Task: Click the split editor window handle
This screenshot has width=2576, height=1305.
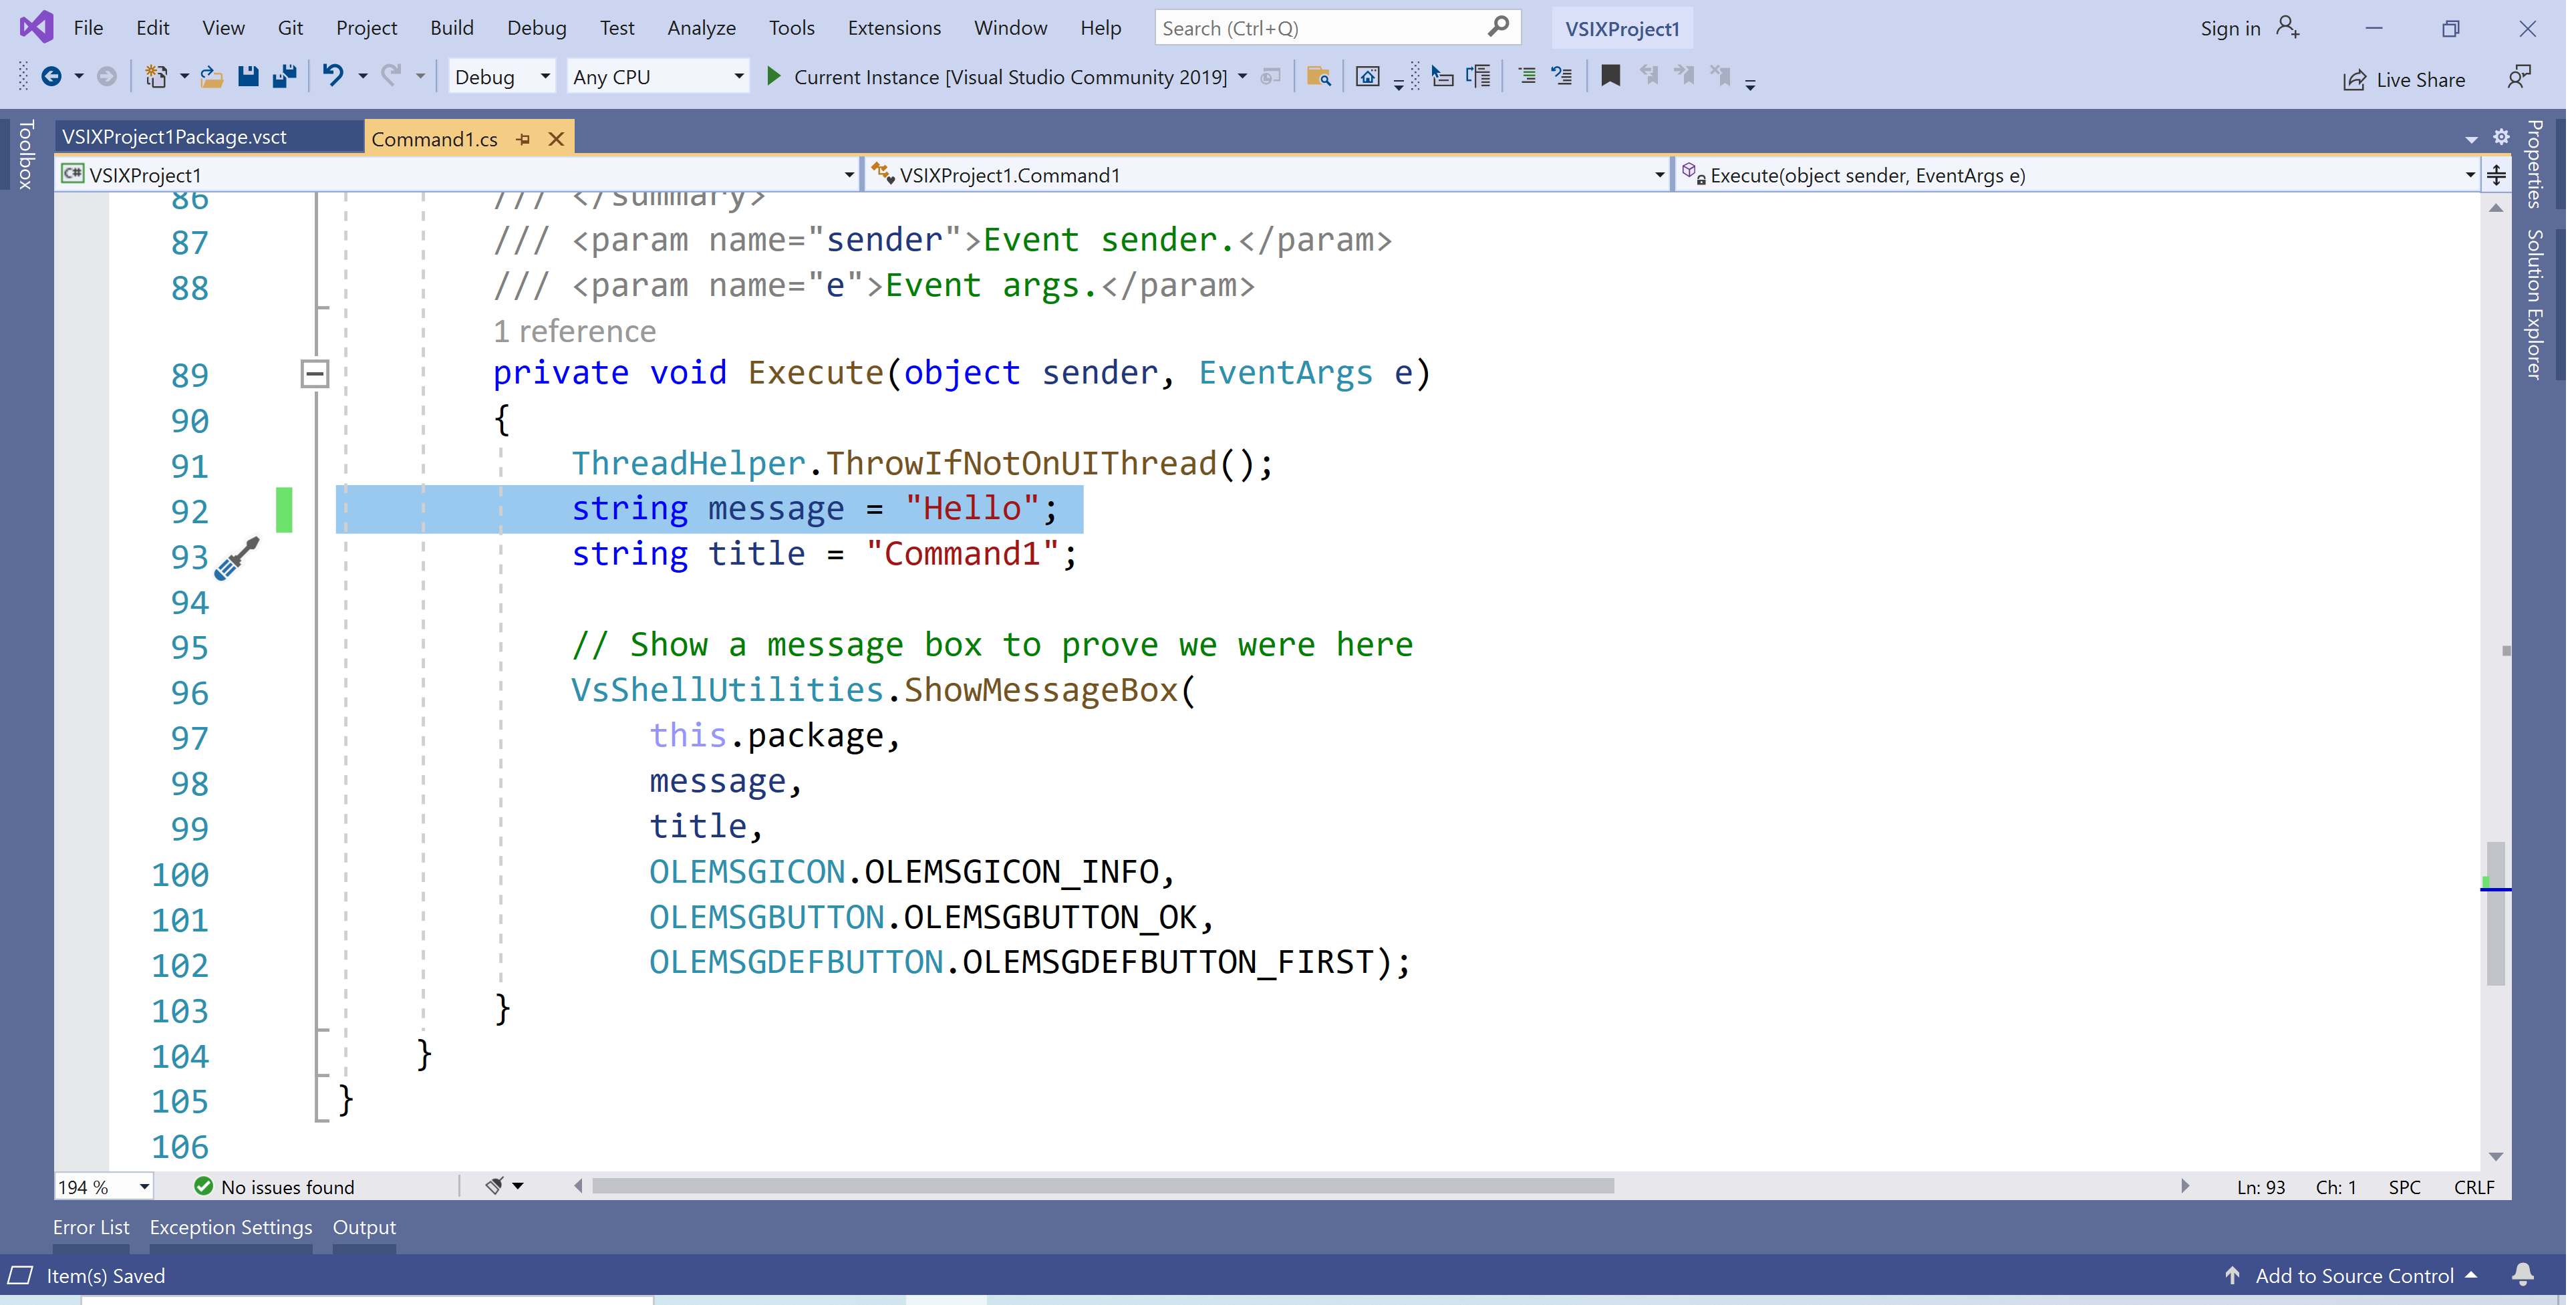Action: click(2496, 175)
